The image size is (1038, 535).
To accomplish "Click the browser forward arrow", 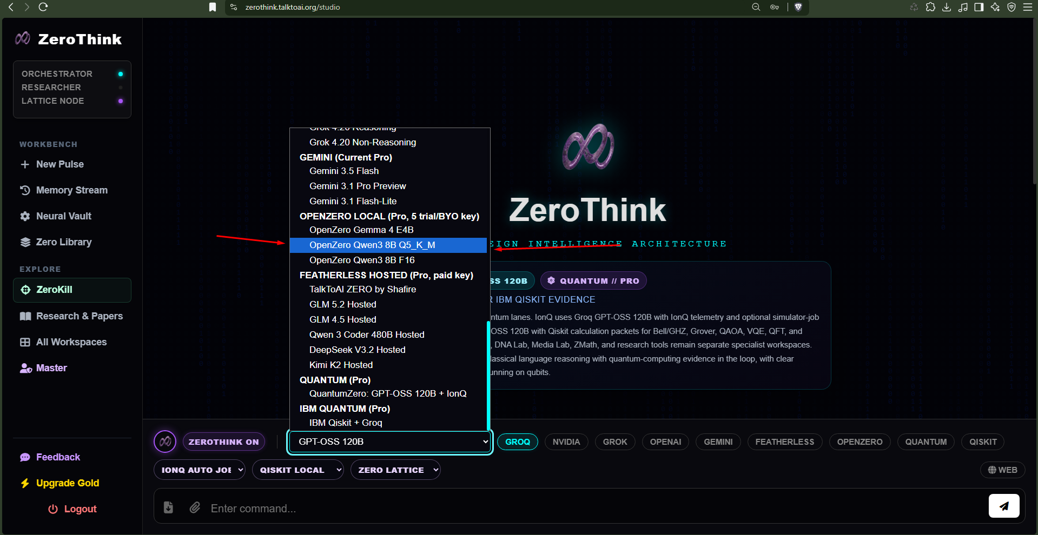I will (27, 7).
